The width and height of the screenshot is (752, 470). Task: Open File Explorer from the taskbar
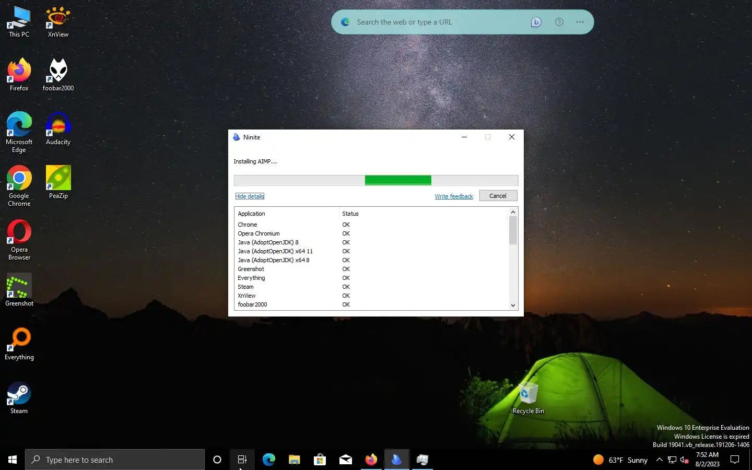click(294, 460)
